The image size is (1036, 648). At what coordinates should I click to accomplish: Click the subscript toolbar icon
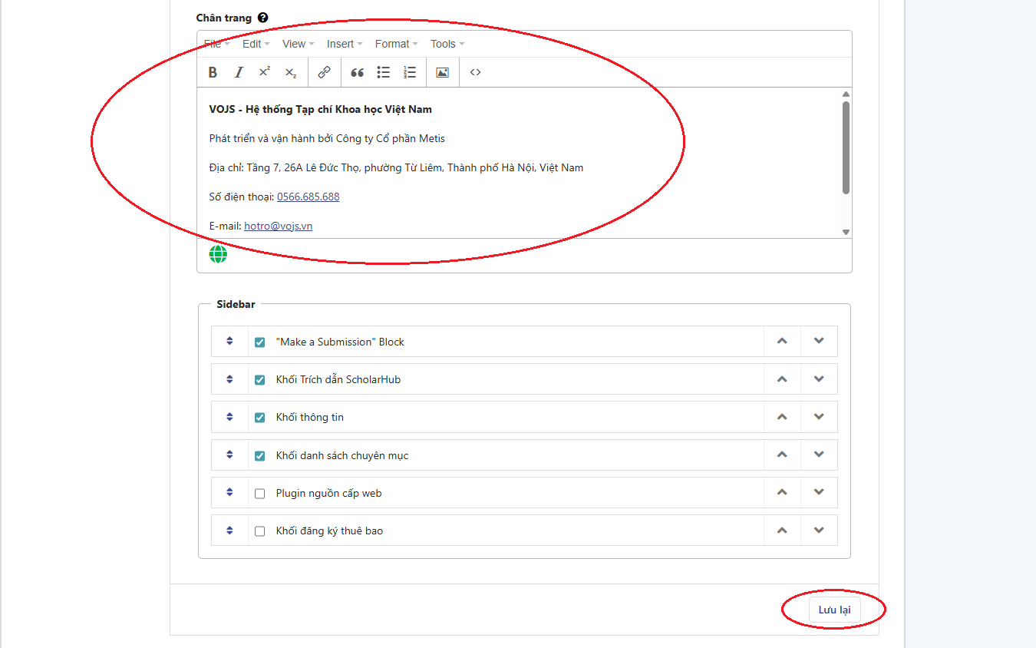point(290,72)
